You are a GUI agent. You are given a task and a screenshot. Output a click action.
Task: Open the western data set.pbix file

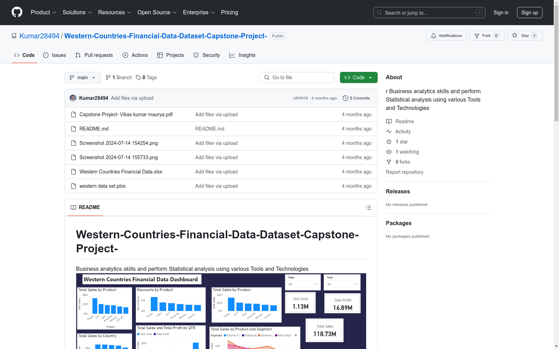pyautogui.click(x=103, y=186)
